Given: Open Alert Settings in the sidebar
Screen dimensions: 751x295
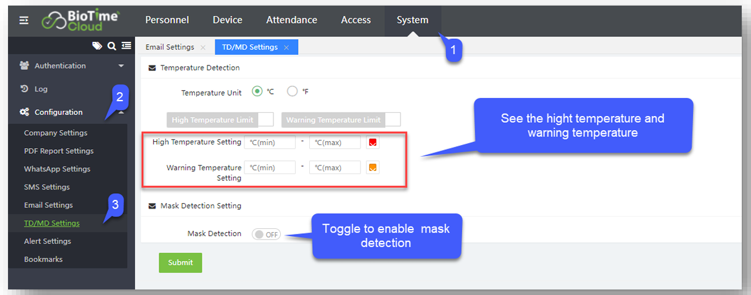Looking at the screenshot, I should (48, 241).
